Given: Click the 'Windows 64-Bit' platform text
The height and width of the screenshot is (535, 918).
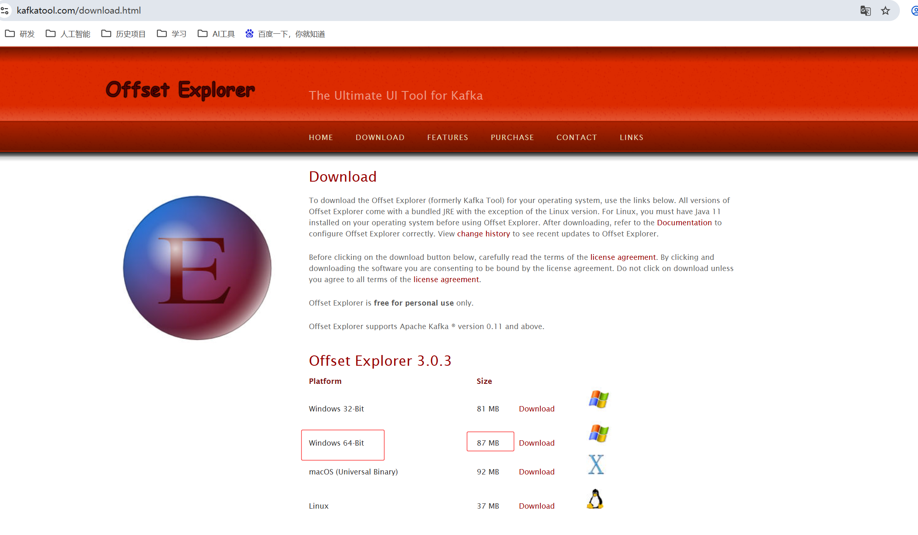Looking at the screenshot, I should [x=336, y=443].
